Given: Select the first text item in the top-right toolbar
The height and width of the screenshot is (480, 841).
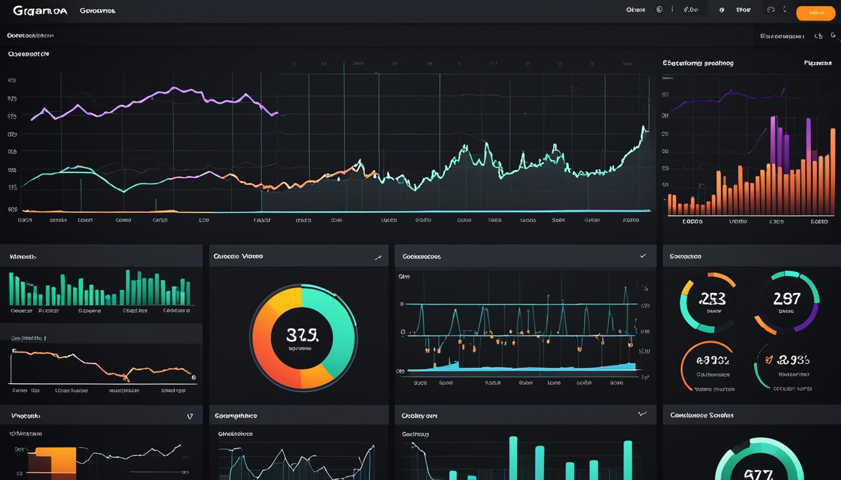Looking at the screenshot, I should tap(635, 10).
